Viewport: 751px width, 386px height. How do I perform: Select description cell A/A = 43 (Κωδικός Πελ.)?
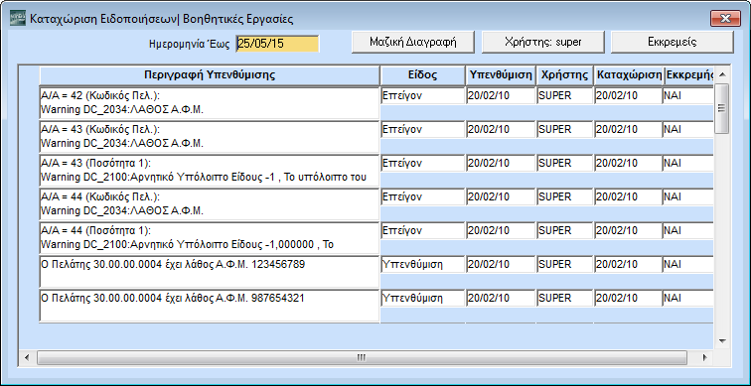tap(210, 137)
